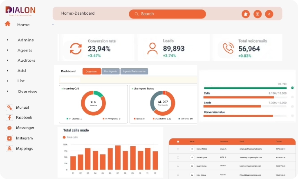Open the Messenger chat icon
Viewport: 298px width, 179px height.
[x=9, y=128]
